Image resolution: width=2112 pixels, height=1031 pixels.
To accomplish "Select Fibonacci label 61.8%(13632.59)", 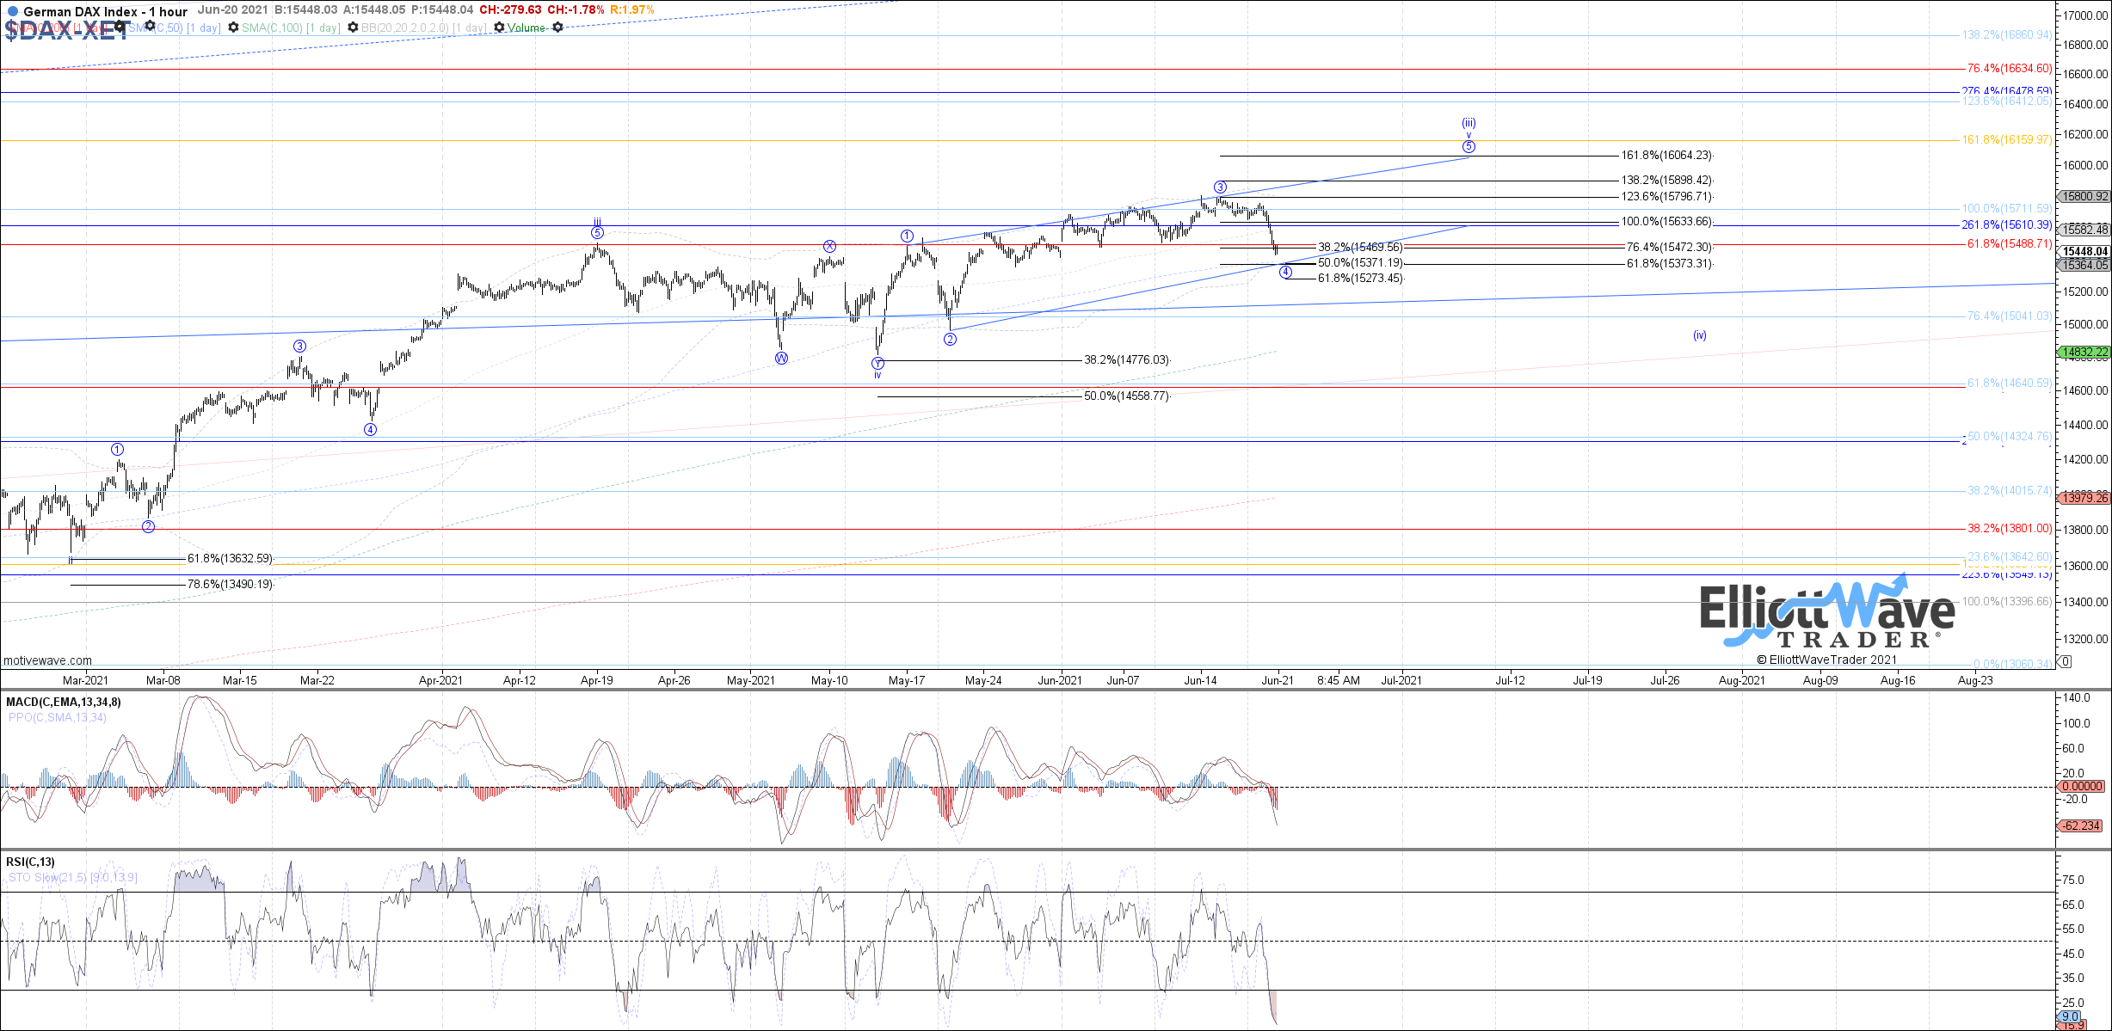I will tap(230, 558).
